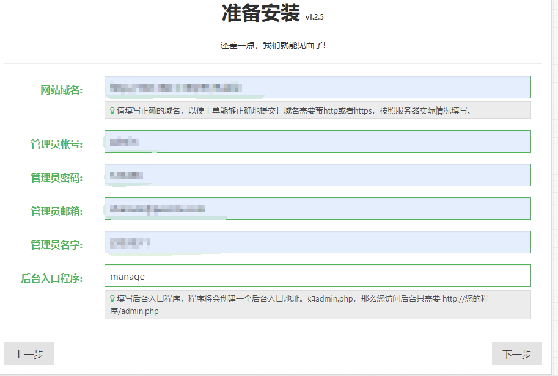Click the domain hint text about http或者https
The image size is (558, 376).
tap(295, 110)
